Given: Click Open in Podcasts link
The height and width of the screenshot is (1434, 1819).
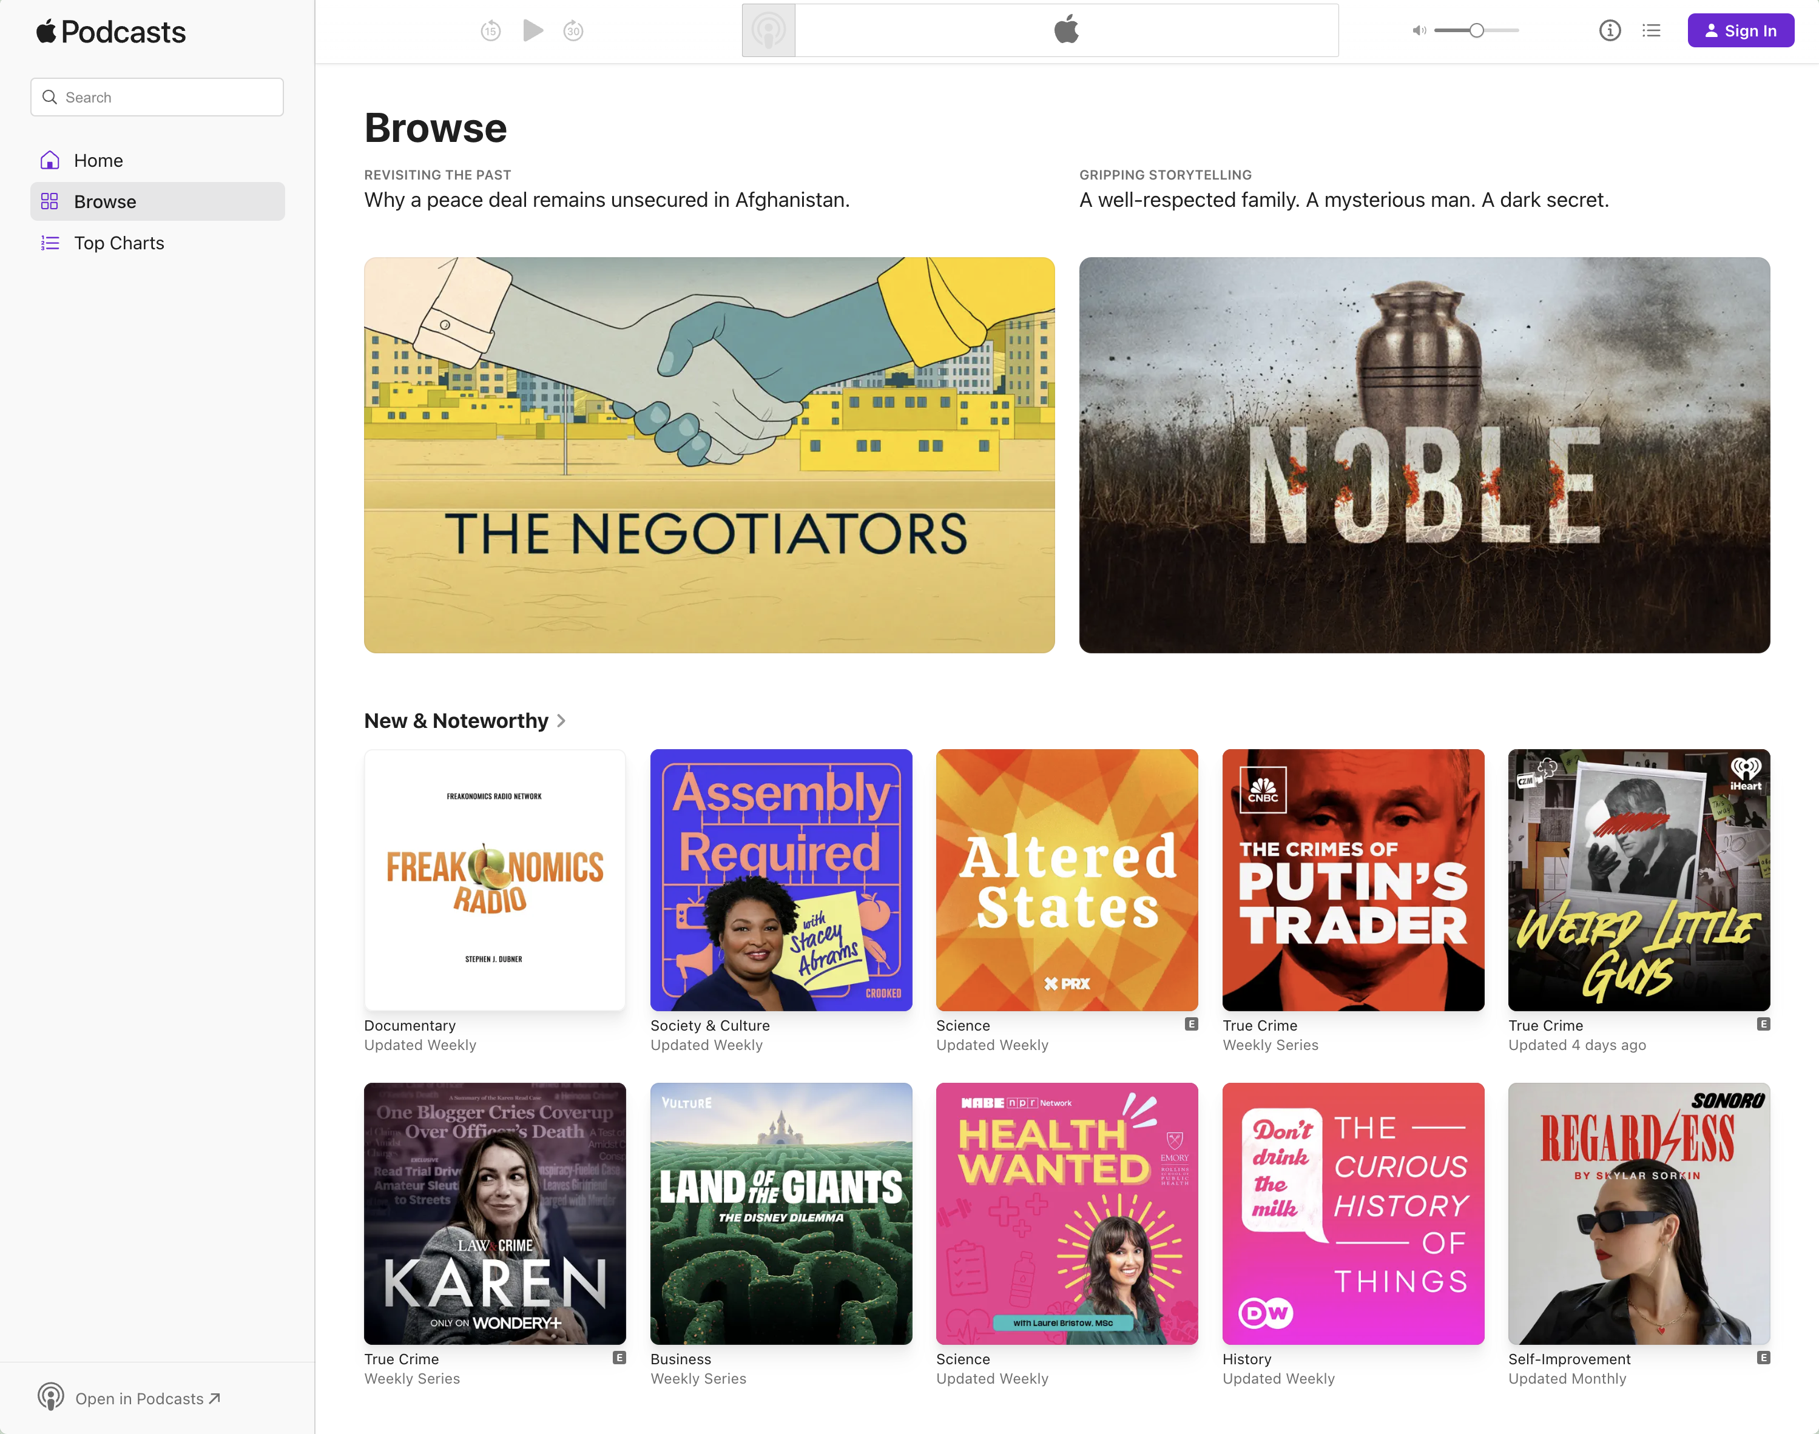Looking at the screenshot, I should click(x=147, y=1399).
